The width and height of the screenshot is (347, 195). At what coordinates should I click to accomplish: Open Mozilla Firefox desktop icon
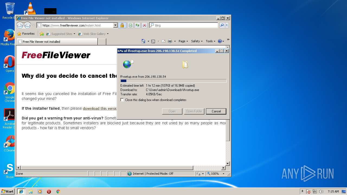pyautogui.click(x=9, y=37)
